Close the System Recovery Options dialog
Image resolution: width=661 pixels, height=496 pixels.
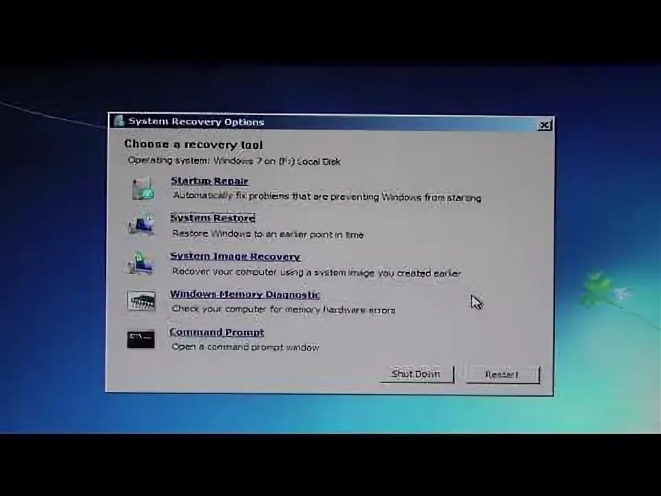click(x=544, y=125)
